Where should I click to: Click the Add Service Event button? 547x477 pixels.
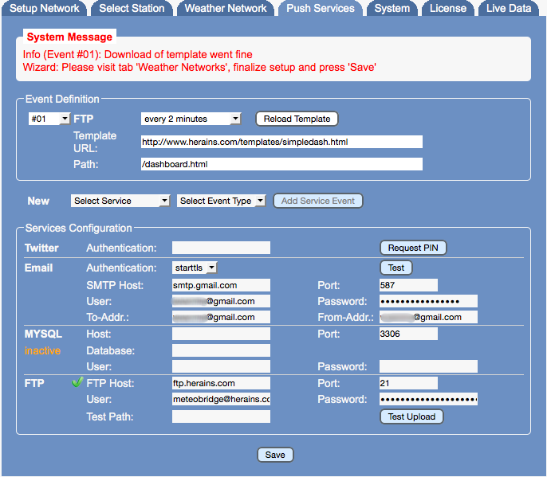point(317,201)
